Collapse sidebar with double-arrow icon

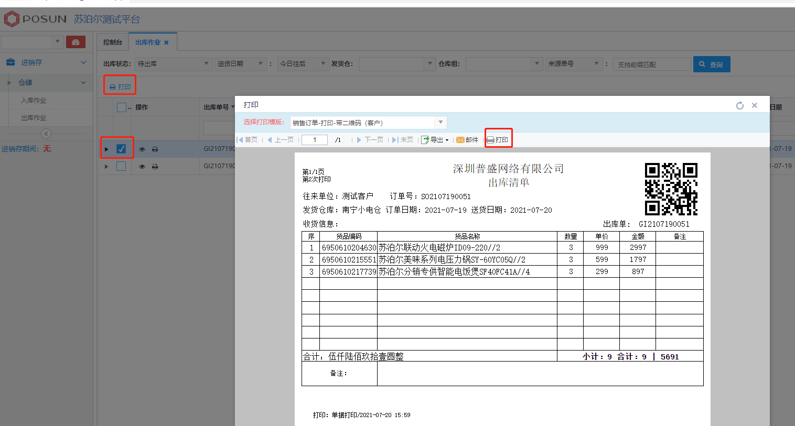tap(46, 134)
